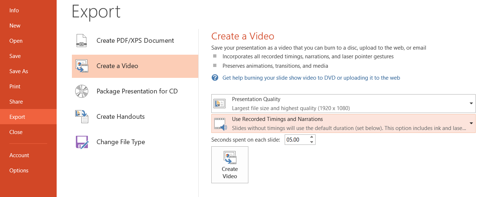Click 'Save your presentation as a video' description
Image resolution: width=496 pixels, height=197 pixels.
click(319, 48)
